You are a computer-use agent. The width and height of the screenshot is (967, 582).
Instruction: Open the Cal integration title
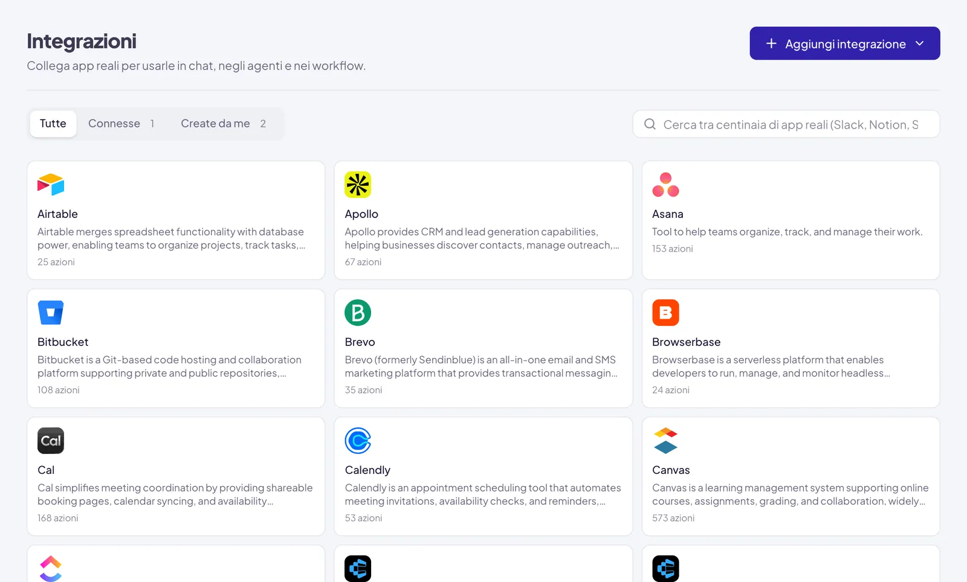pos(46,470)
